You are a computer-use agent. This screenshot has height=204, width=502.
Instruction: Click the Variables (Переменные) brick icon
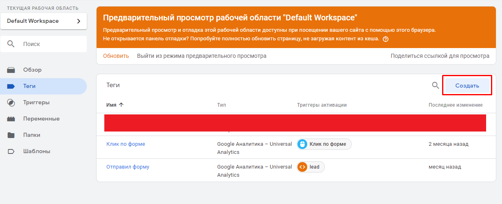click(11, 119)
